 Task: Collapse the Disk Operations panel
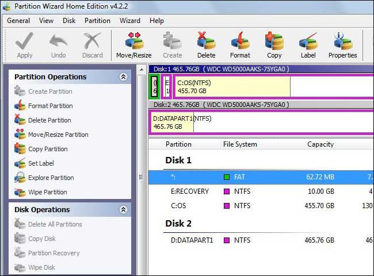[123, 209]
